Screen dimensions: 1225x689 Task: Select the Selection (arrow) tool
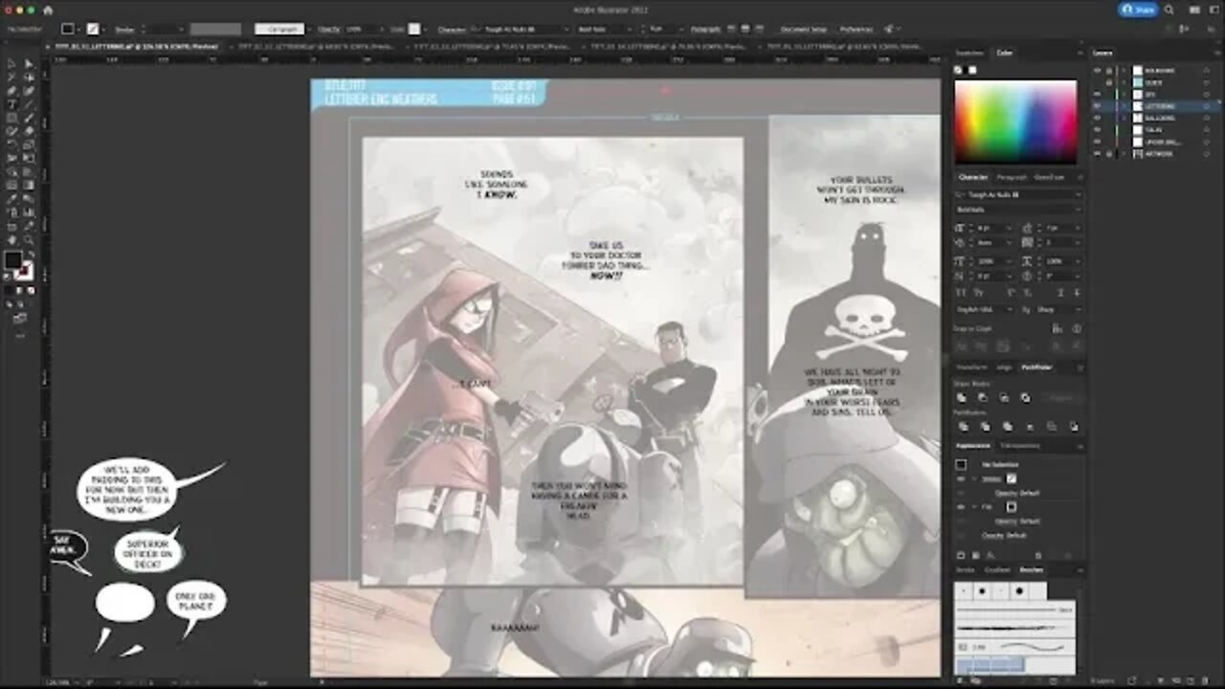coord(11,64)
